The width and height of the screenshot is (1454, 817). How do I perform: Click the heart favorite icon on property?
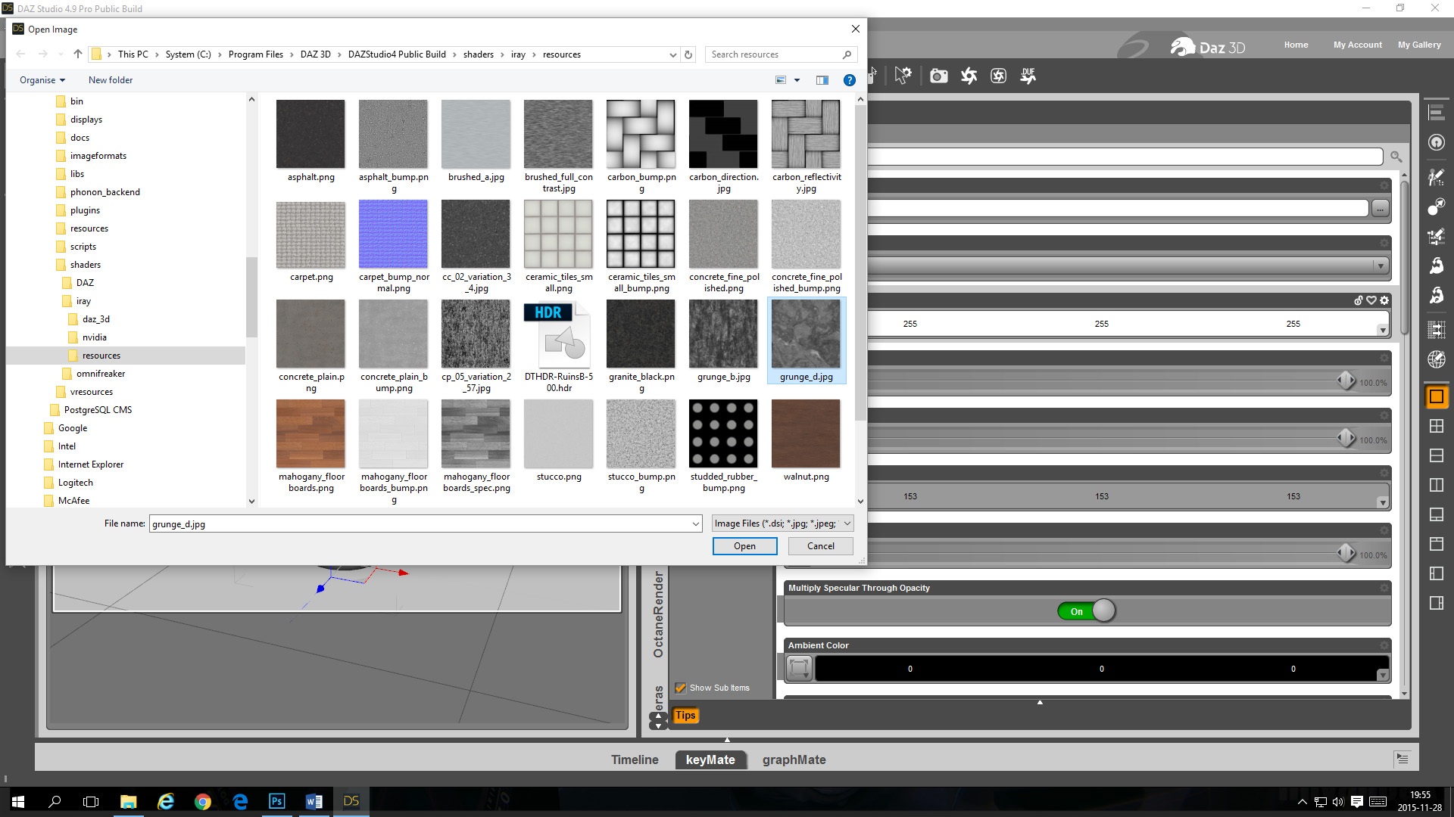(x=1371, y=300)
